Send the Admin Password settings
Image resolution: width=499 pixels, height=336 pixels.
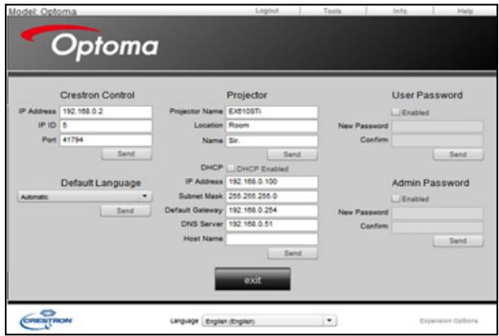pyautogui.click(x=458, y=241)
